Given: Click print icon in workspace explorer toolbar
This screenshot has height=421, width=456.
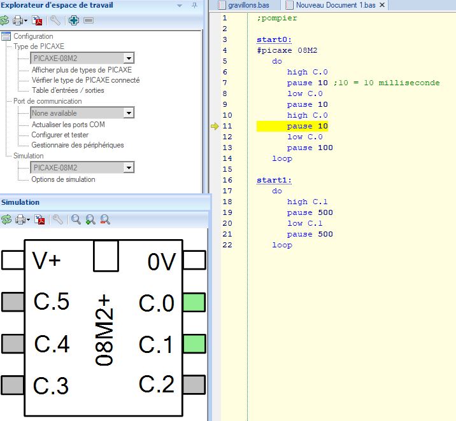Looking at the screenshot, I should 20,20.
